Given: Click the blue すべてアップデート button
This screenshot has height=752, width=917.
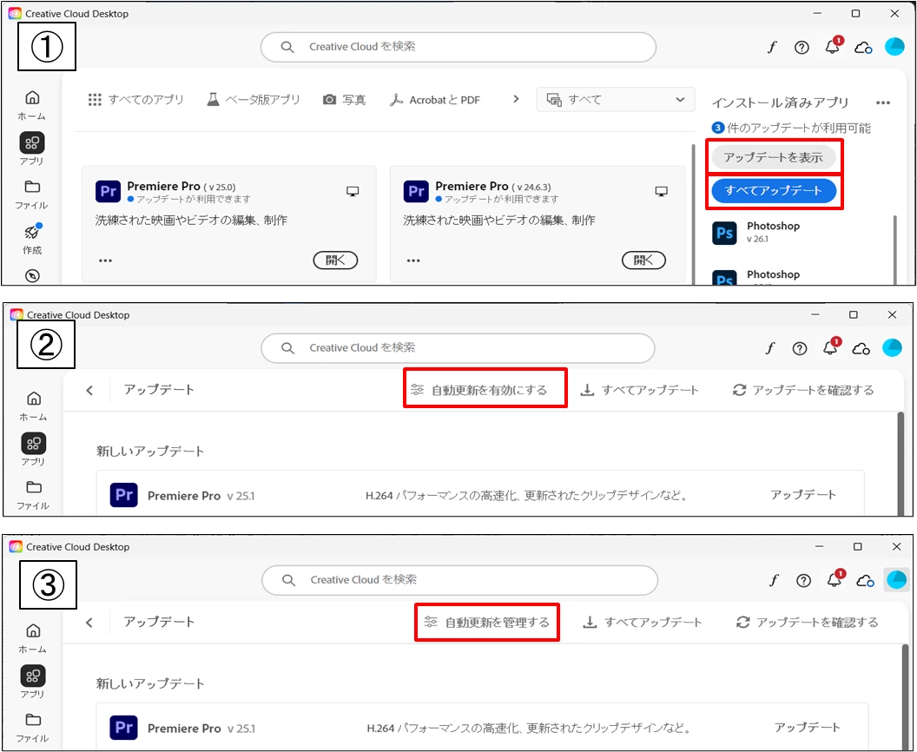Looking at the screenshot, I should (x=773, y=191).
